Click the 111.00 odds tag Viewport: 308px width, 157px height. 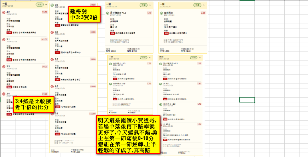tap(92, 114)
